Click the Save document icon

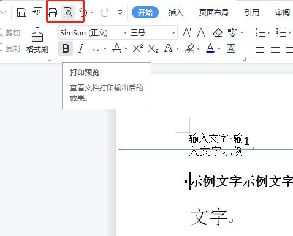tap(21, 12)
